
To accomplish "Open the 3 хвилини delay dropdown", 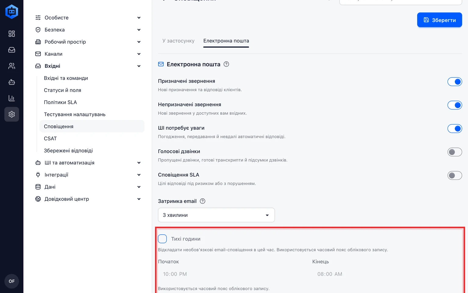I will (x=216, y=215).
